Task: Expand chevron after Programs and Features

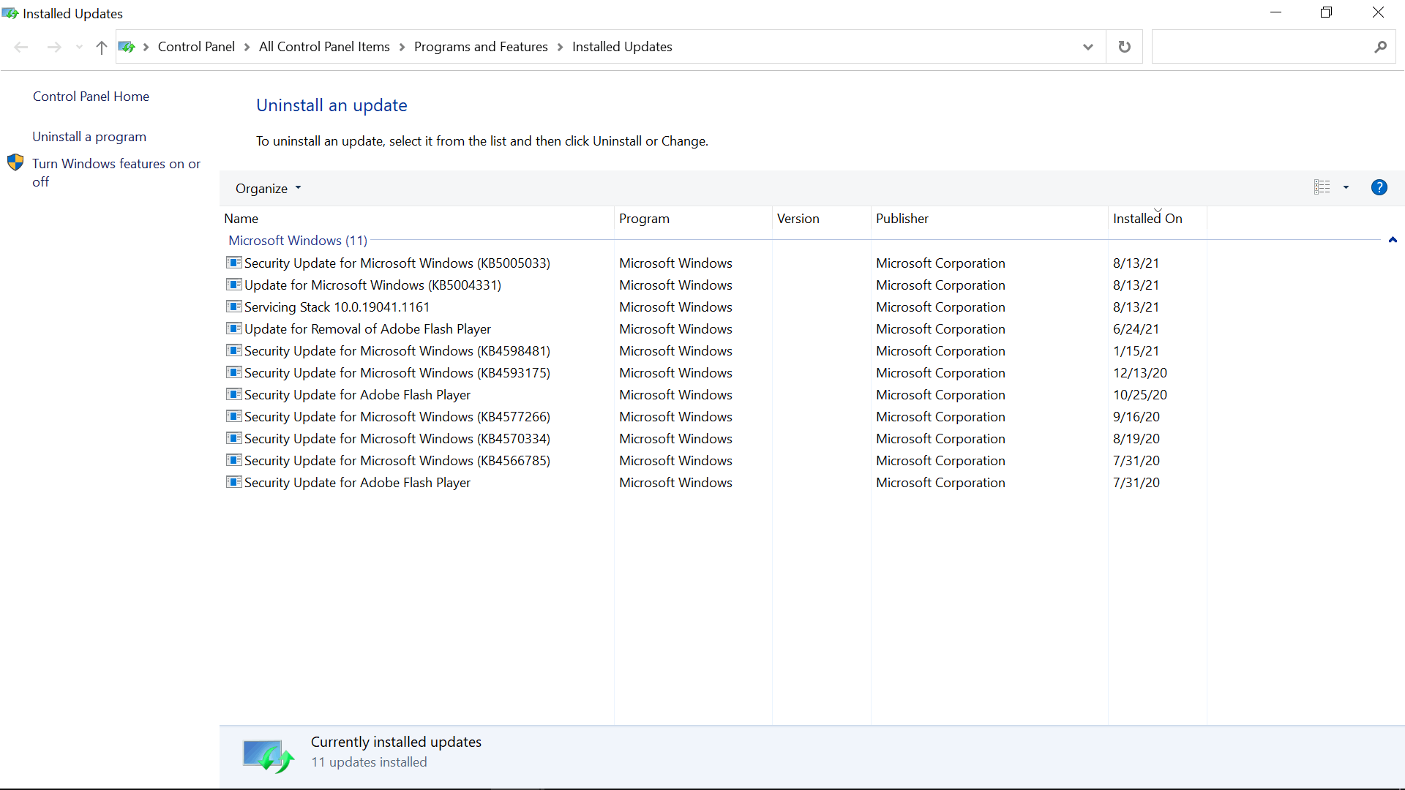Action: pyautogui.click(x=560, y=47)
